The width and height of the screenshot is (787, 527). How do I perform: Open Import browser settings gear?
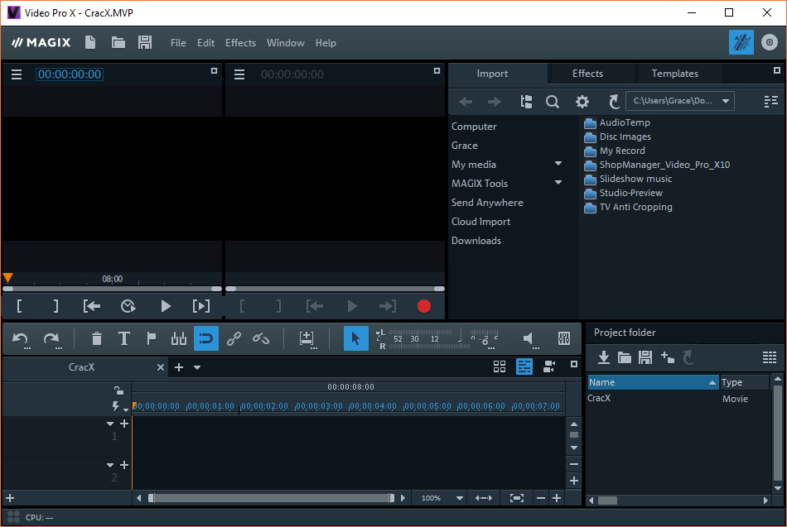pos(582,102)
